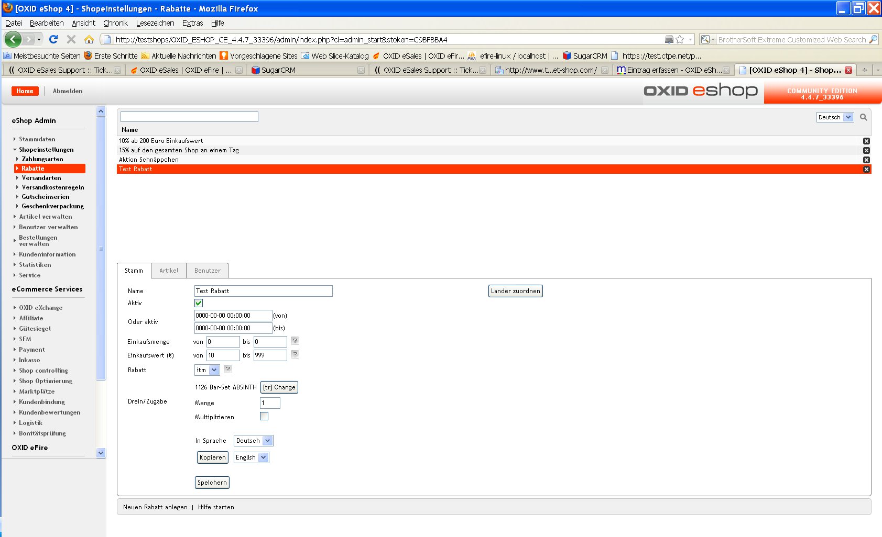882x537 pixels.
Task: Delete the 'Aktion Schnäppchen' discount entry
Action: [866, 160]
